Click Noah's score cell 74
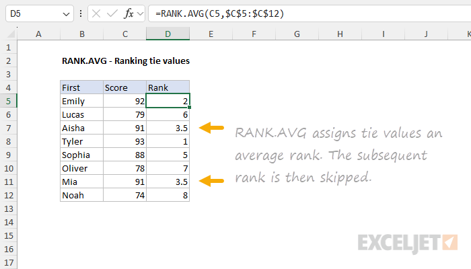The image size is (471, 269). coord(125,195)
